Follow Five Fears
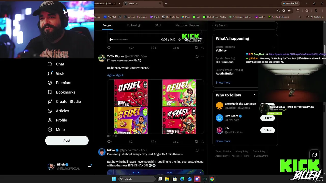 click(x=267, y=118)
